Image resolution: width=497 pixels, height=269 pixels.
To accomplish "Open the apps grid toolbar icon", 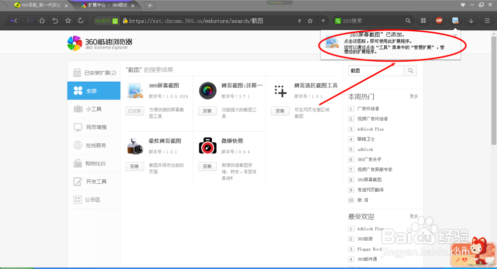I will coord(423,21).
